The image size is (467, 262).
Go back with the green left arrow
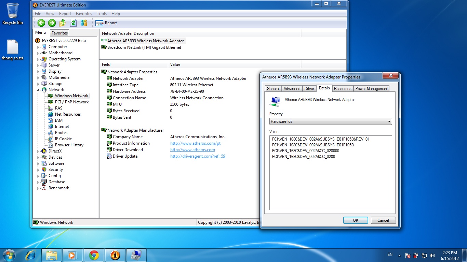(41, 23)
